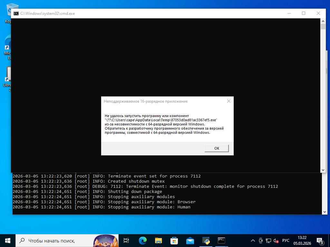This screenshot has width=330, height=247.
Task: Open the cmd.exe title bar system icon
Action: pyautogui.click(x=16, y=14)
